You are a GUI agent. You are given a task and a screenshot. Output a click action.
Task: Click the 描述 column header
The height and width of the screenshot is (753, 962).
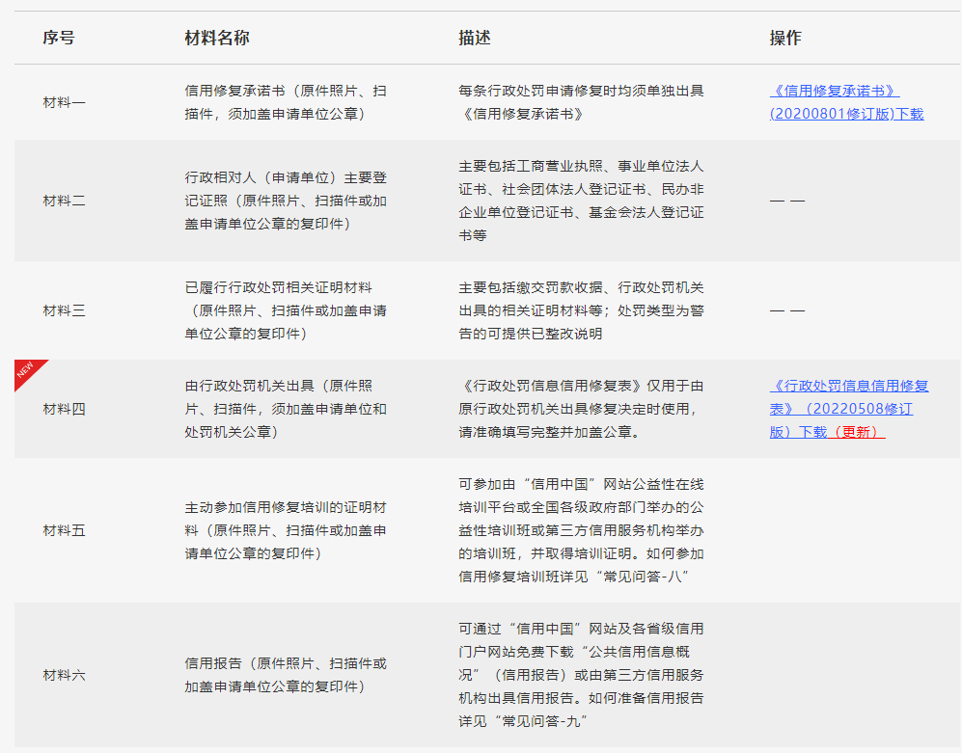475,38
